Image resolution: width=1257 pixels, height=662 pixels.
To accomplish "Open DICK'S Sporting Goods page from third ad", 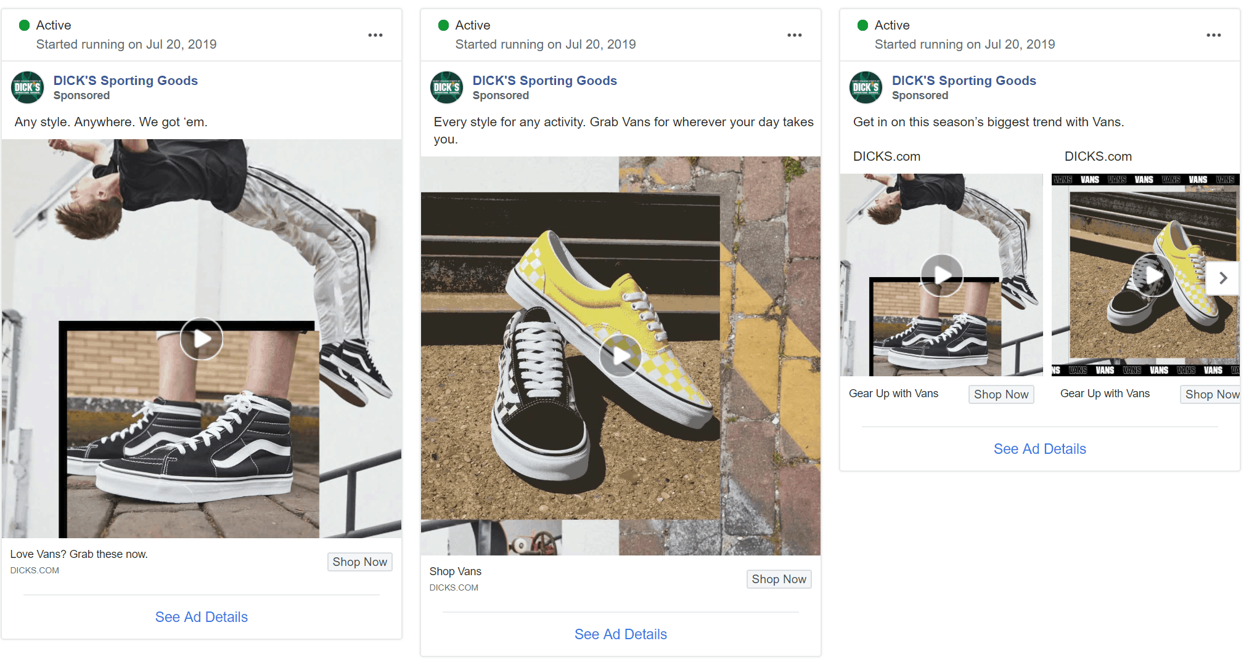I will pos(964,81).
